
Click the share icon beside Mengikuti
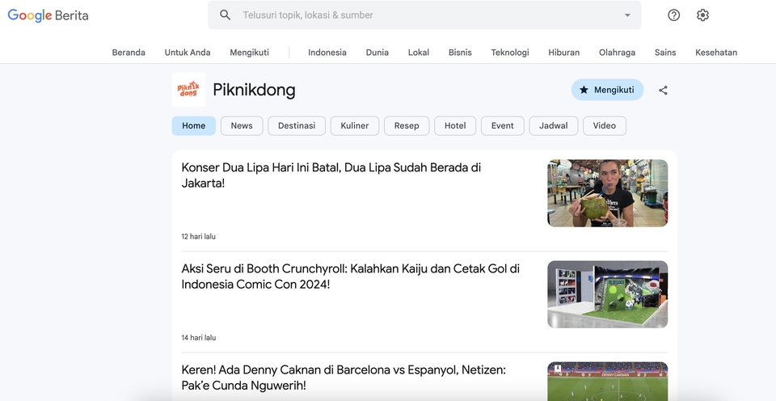(663, 90)
